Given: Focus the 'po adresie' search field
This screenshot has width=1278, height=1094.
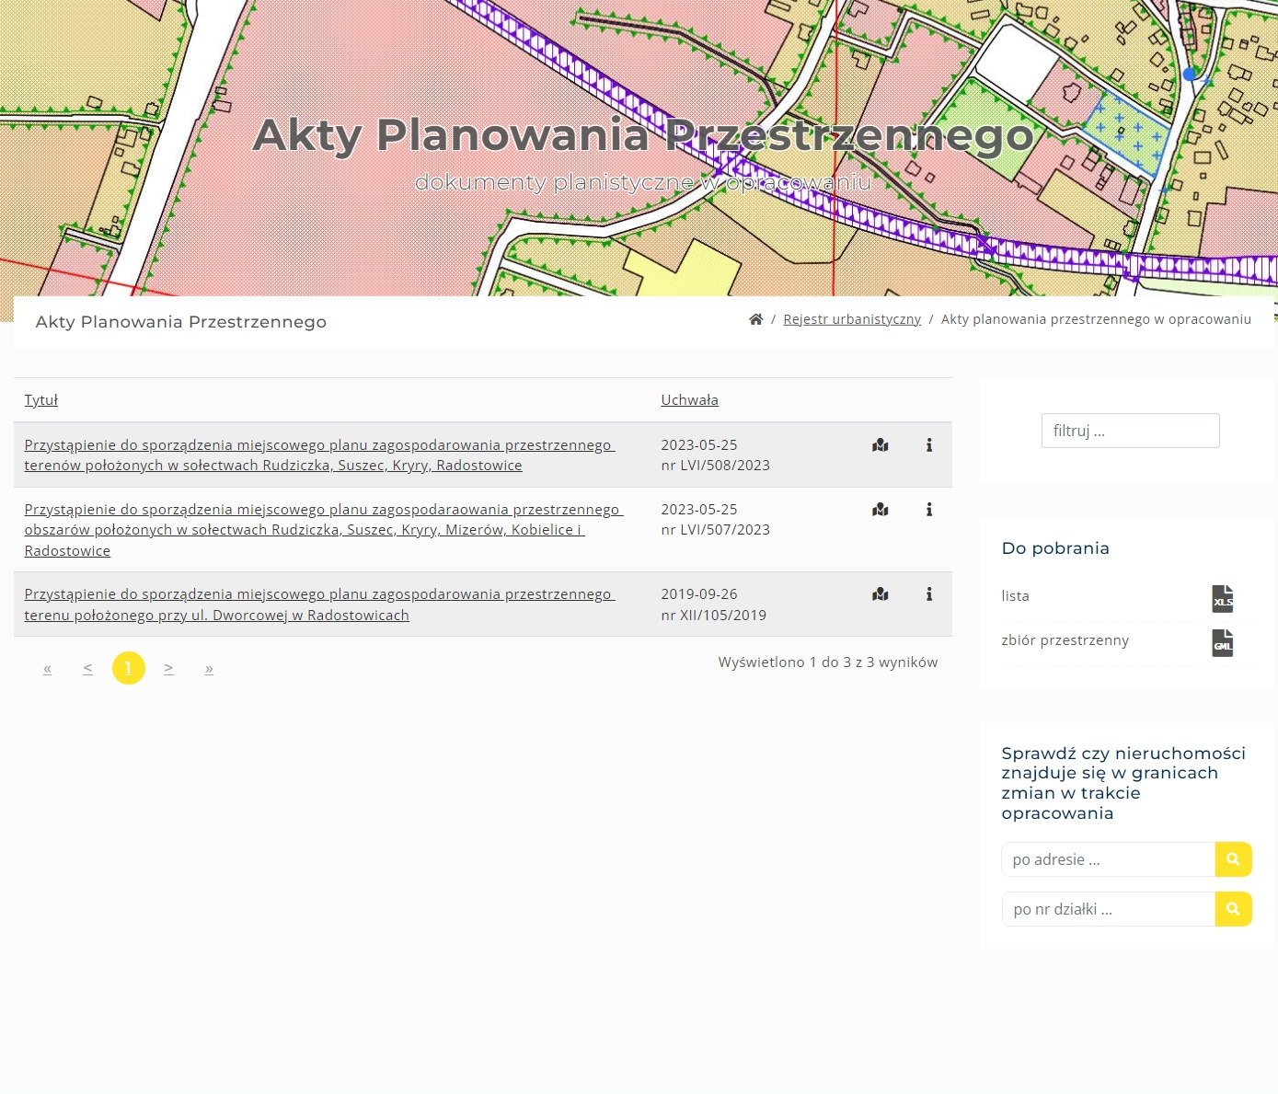Looking at the screenshot, I should (1108, 859).
